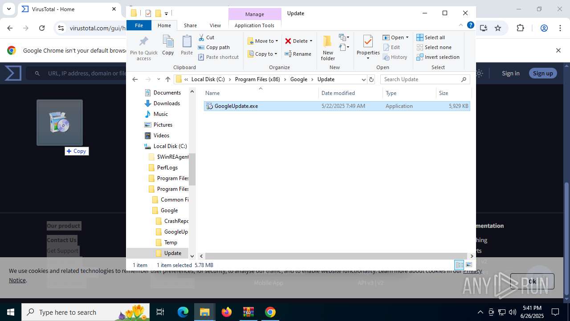Open the File menu tab
Image resolution: width=570 pixels, height=321 pixels.
tap(139, 25)
